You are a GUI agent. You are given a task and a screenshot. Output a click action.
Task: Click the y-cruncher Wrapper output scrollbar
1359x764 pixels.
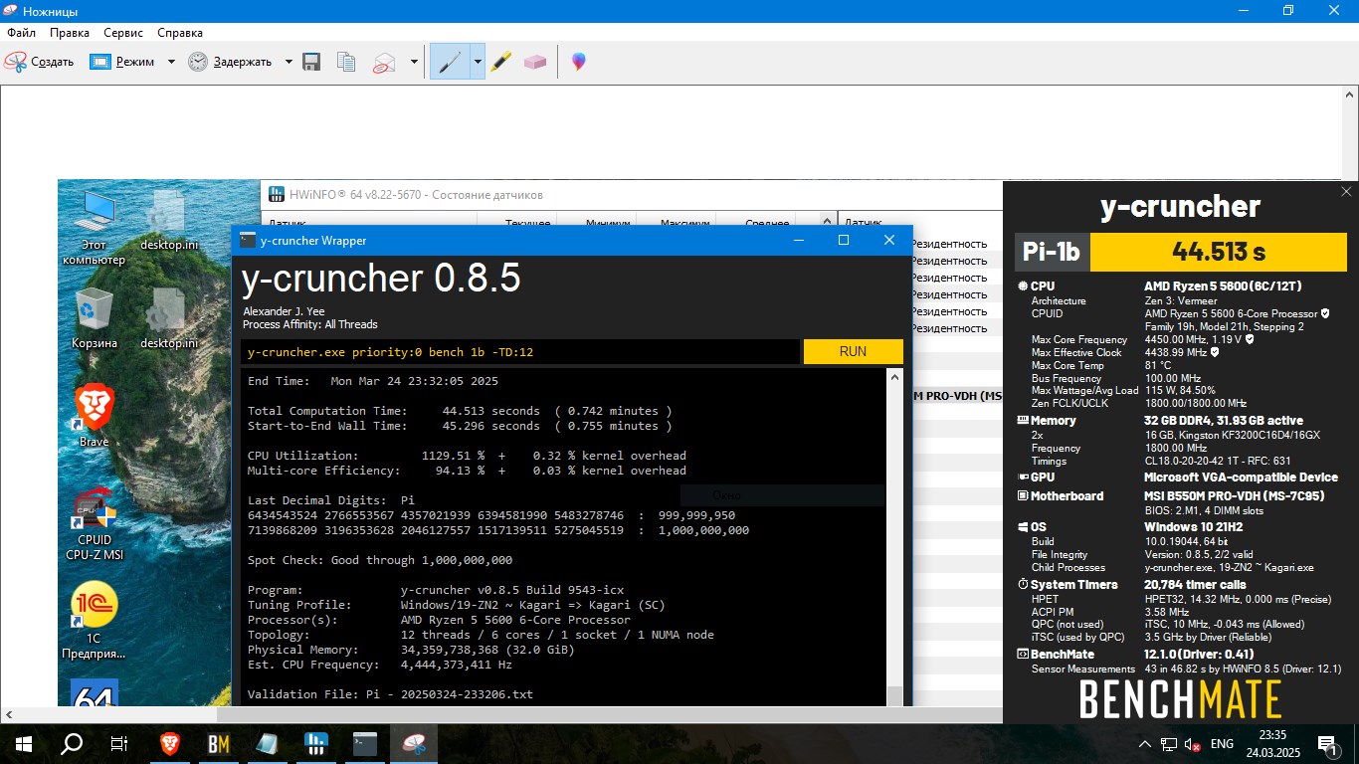(x=894, y=537)
